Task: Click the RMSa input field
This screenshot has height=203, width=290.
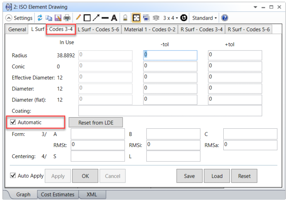Action: 250,145
